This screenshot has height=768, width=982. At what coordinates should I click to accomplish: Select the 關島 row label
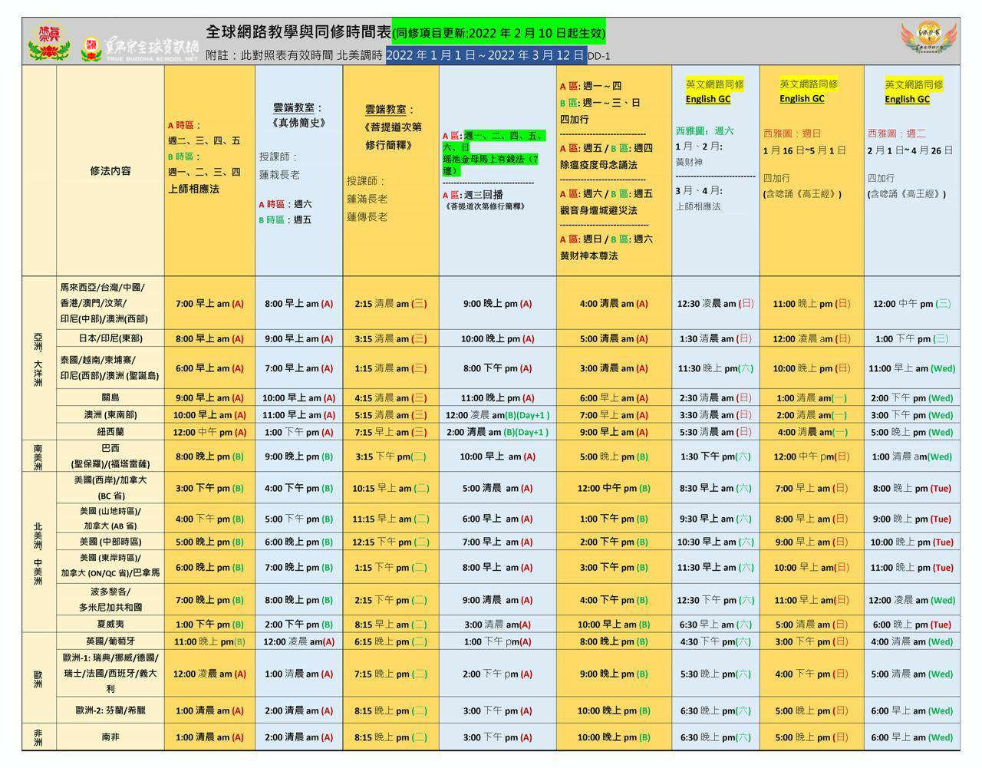click(110, 397)
